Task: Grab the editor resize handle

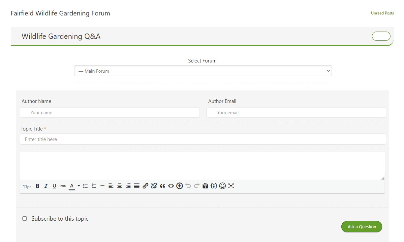Action: coord(383,178)
